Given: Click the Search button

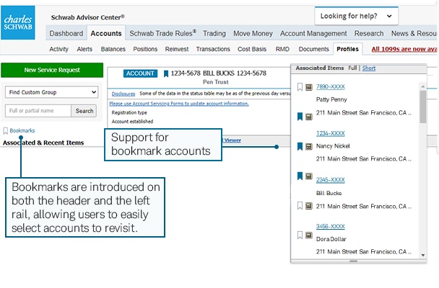Looking at the screenshot, I should click(x=84, y=111).
